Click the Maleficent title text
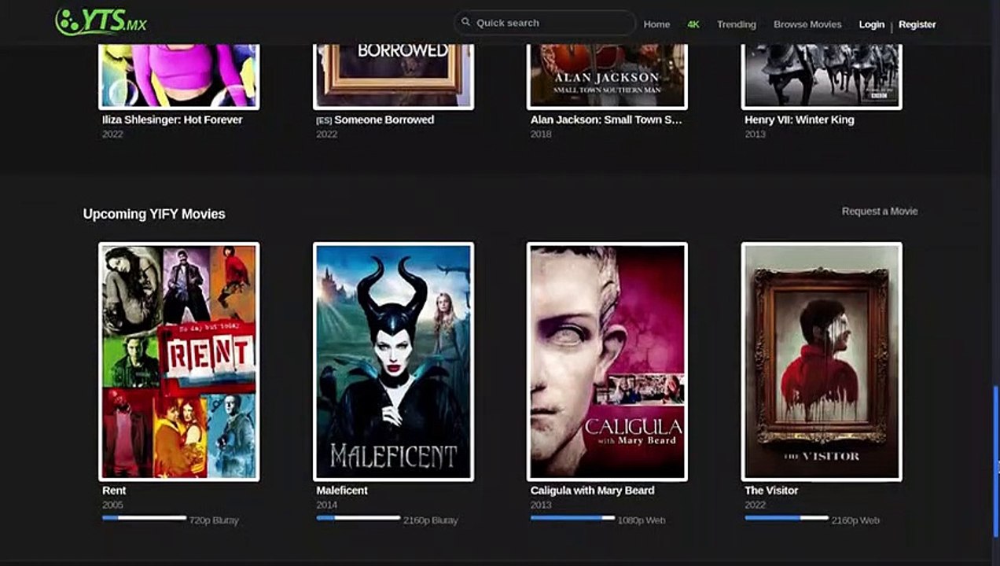 (342, 490)
